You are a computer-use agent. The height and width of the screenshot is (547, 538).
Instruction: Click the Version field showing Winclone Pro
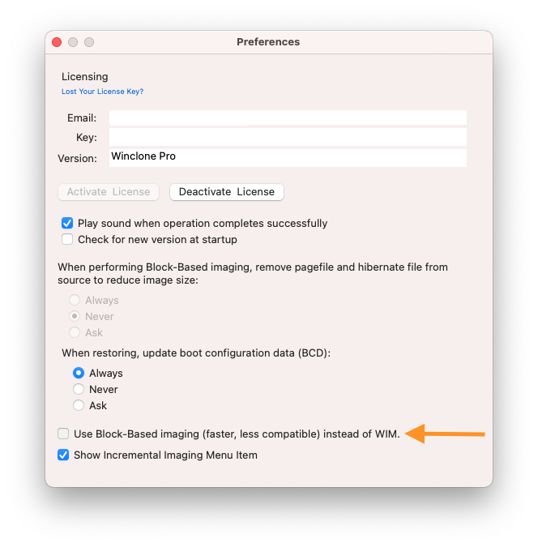click(288, 158)
